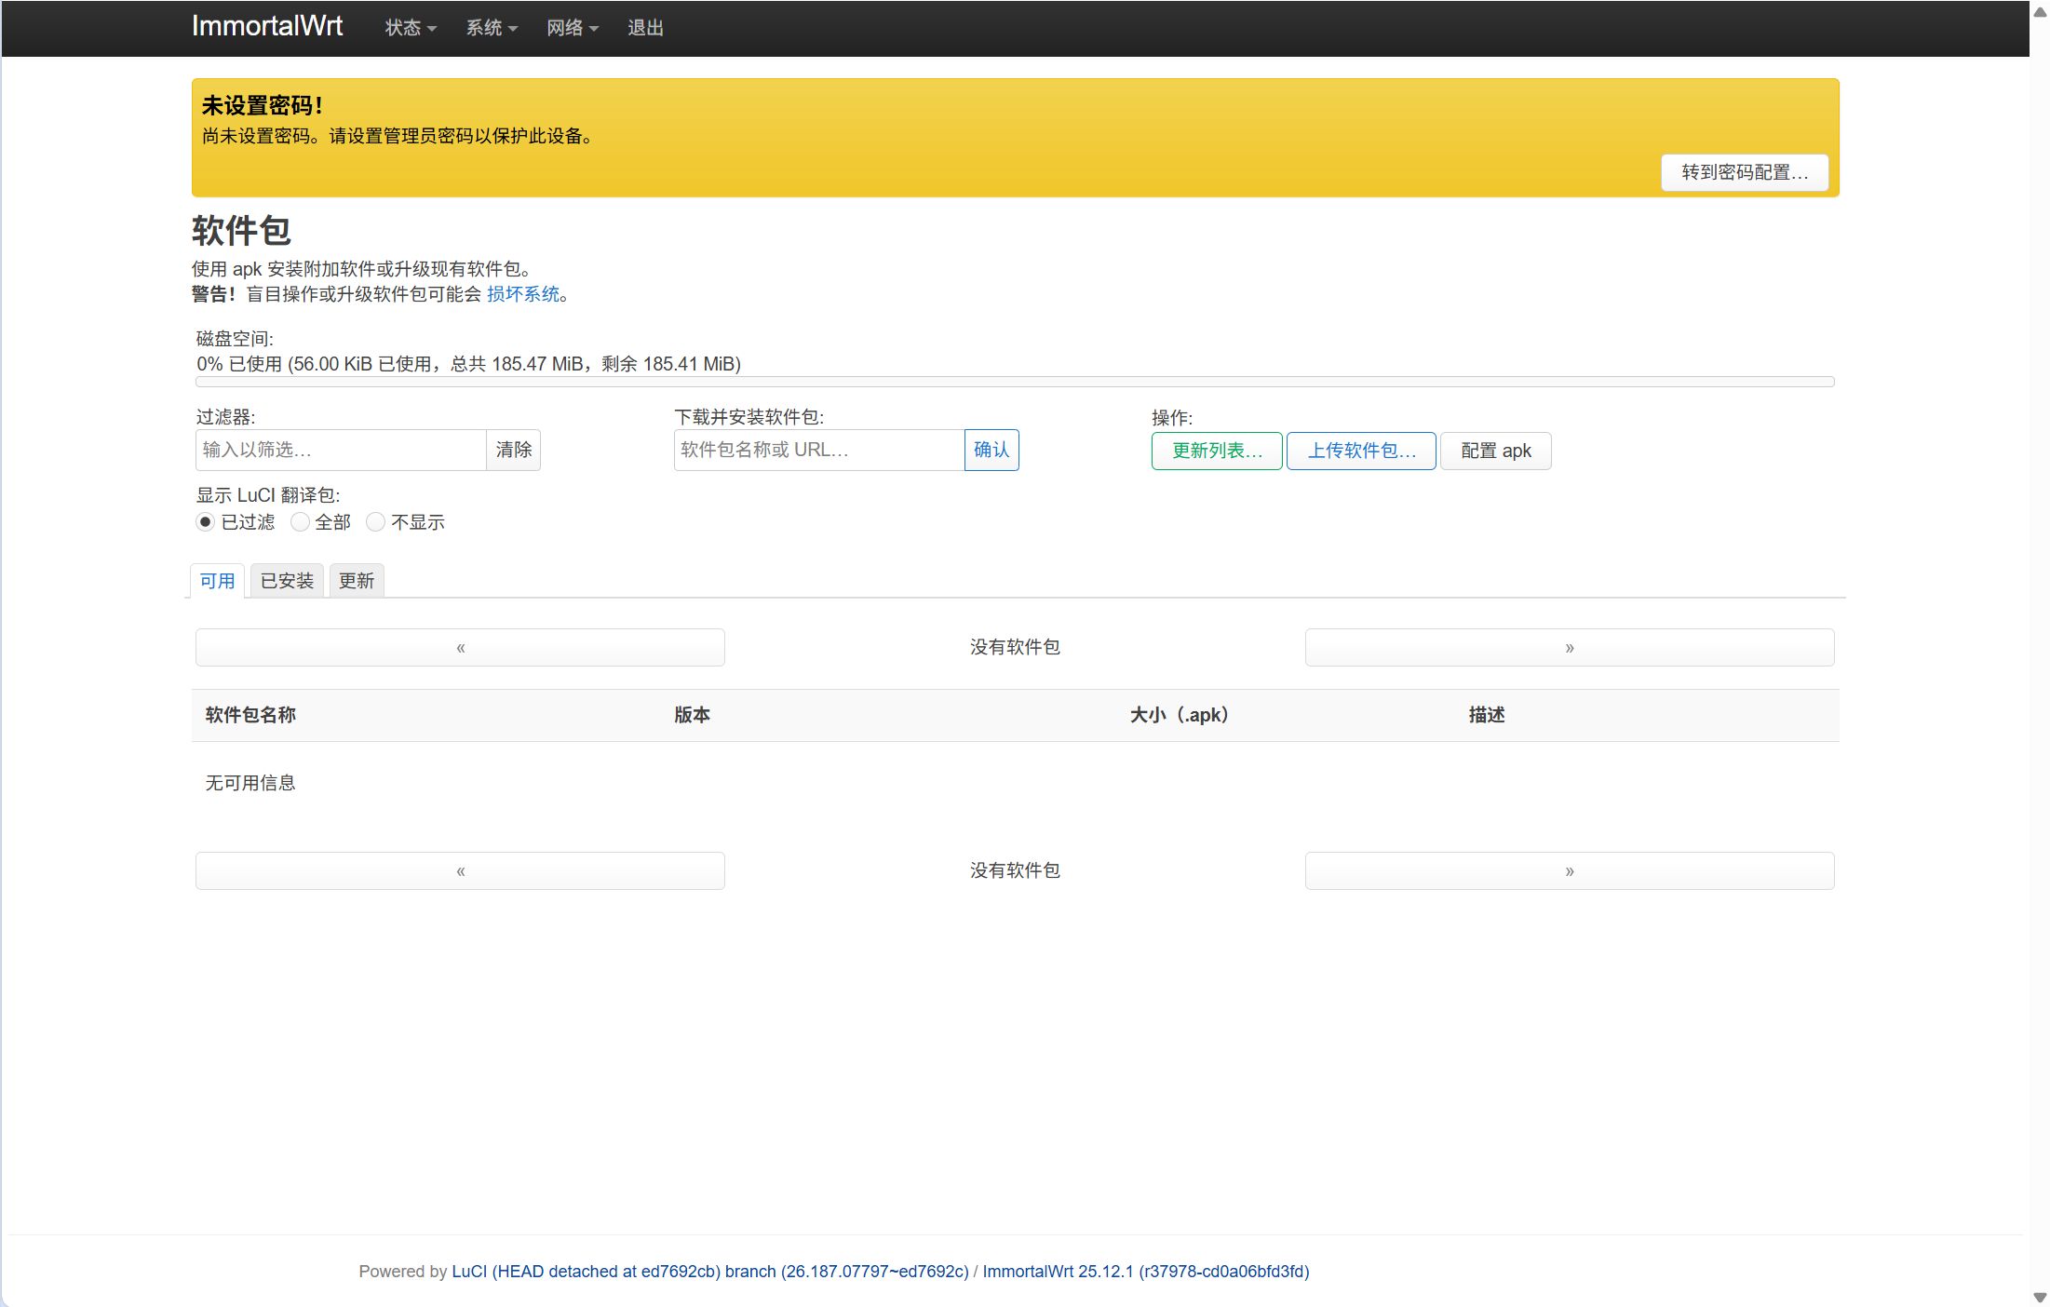Switch to the 已安装 tab
The width and height of the screenshot is (2050, 1307).
coord(287,581)
